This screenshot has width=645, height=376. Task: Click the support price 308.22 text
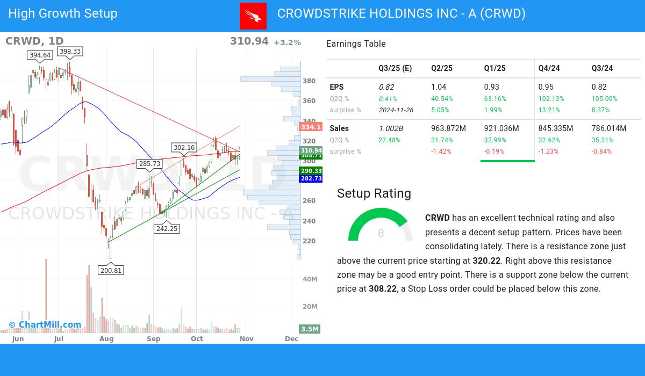coord(383,289)
